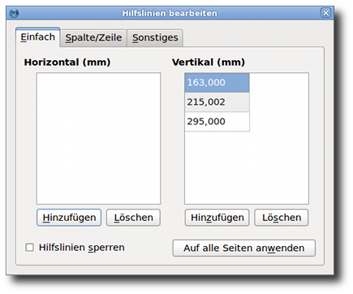
Task: Close the Hilfslinien bearbeiten dialog
Action: (325, 13)
